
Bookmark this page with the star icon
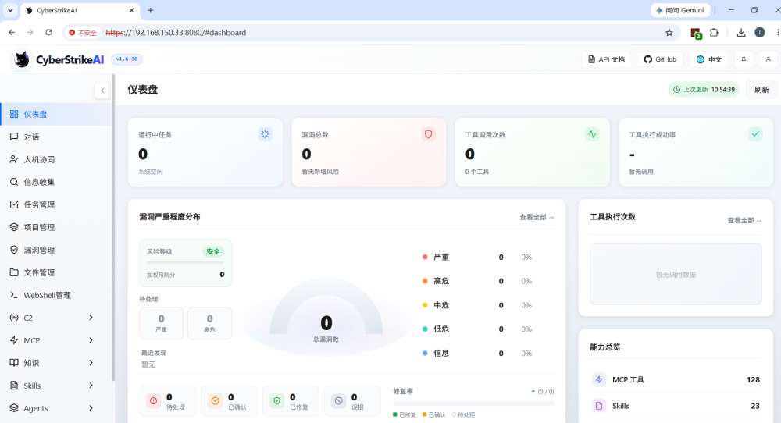[669, 32]
